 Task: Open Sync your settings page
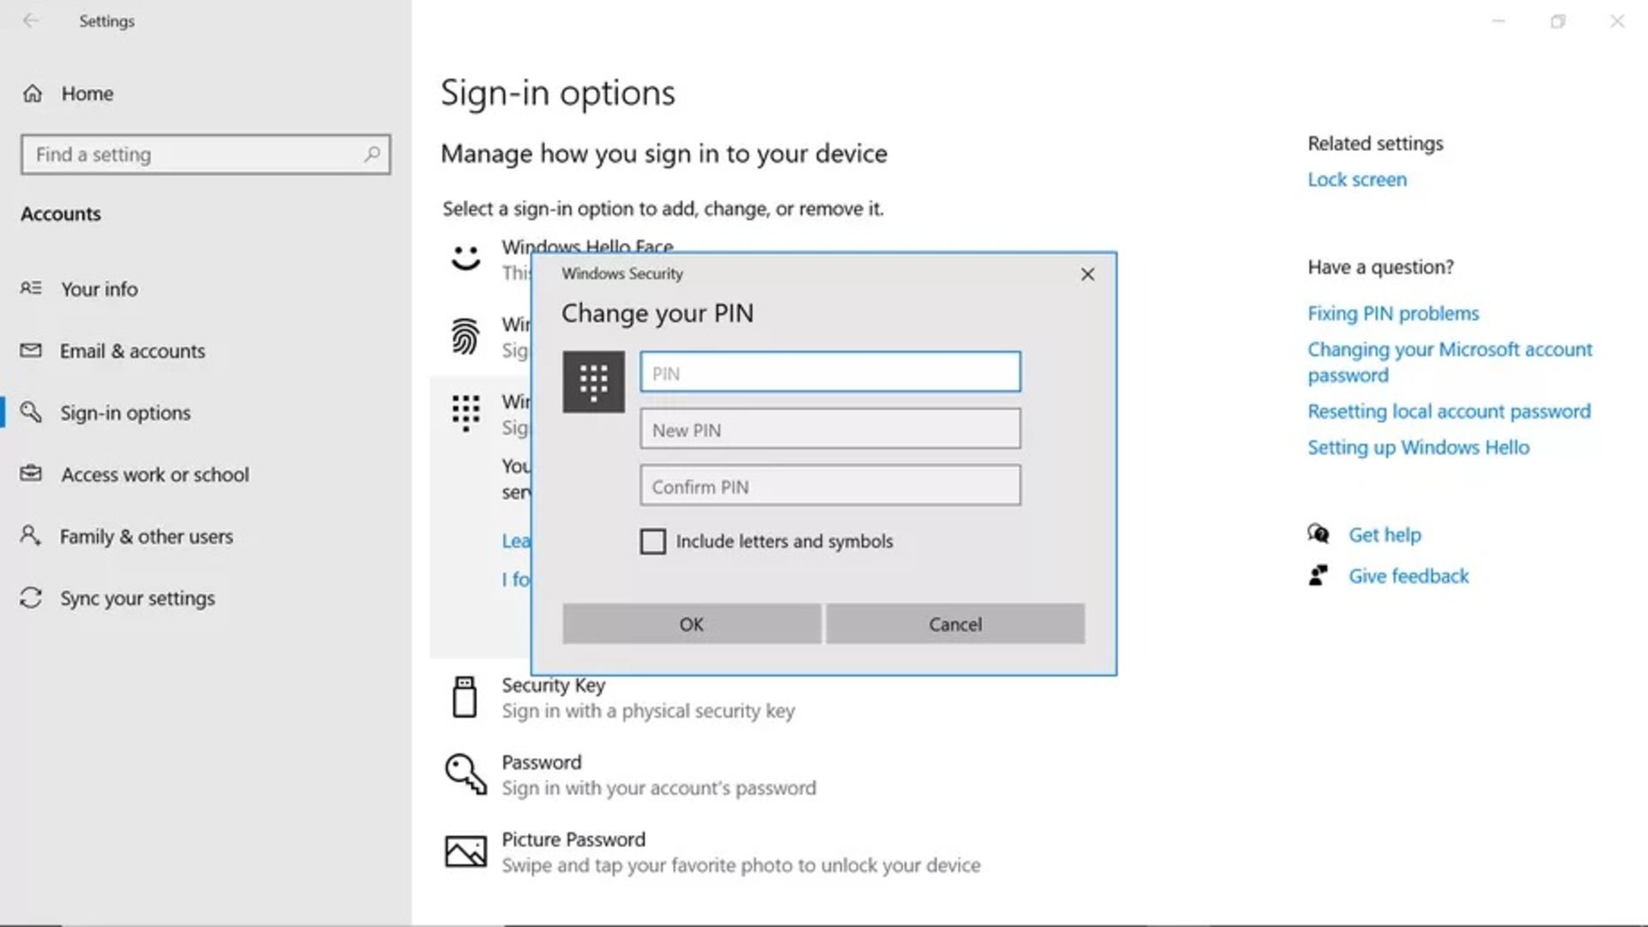point(137,598)
